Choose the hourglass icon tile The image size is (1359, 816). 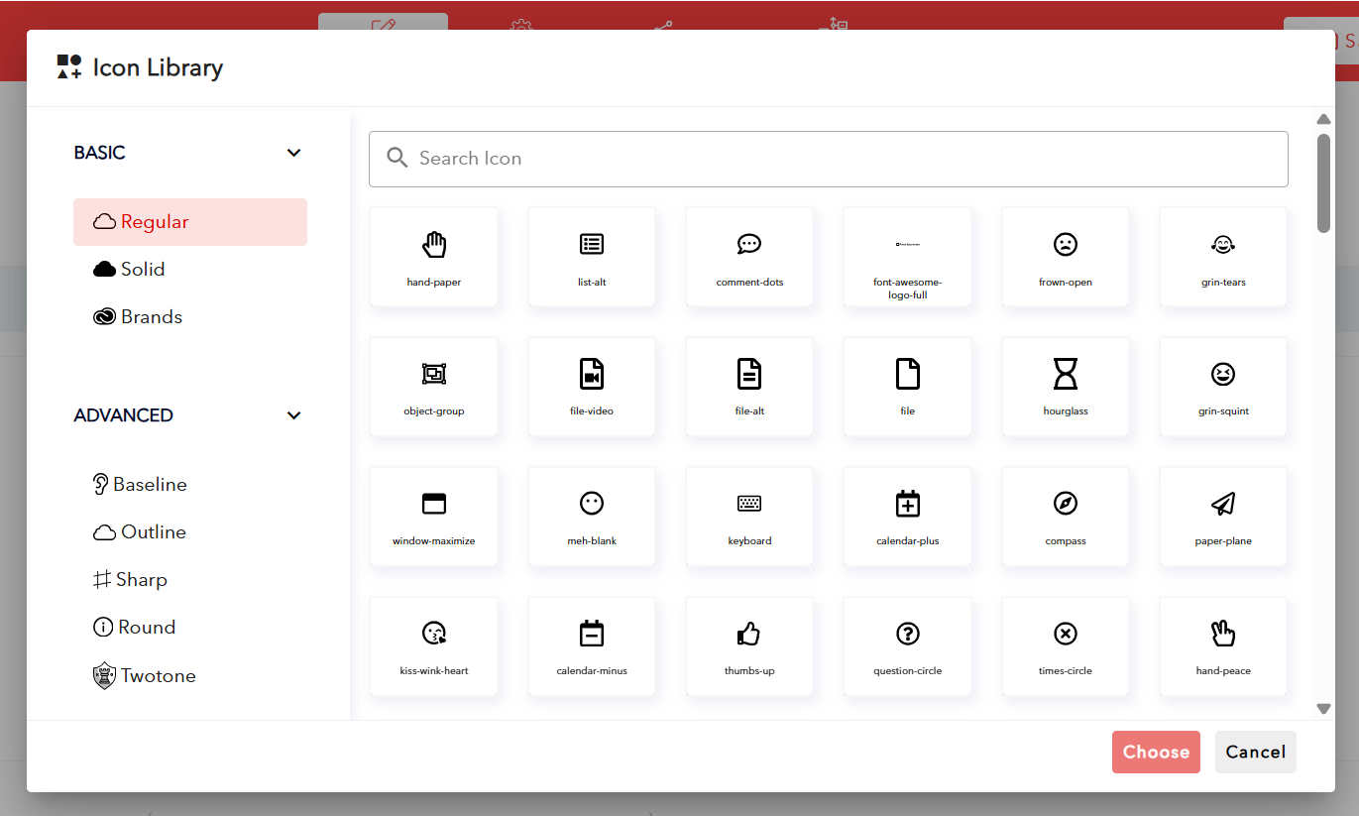(x=1065, y=385)
